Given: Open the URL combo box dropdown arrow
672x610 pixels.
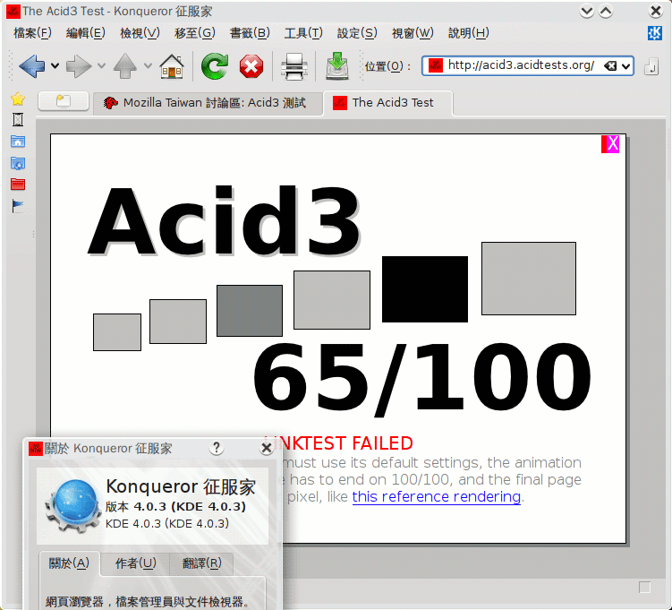Looking at the screenshot, I should pyautogui.click(x=625, y=65).
